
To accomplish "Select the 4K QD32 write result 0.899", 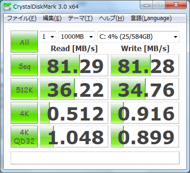I will (x=145, y=136).
